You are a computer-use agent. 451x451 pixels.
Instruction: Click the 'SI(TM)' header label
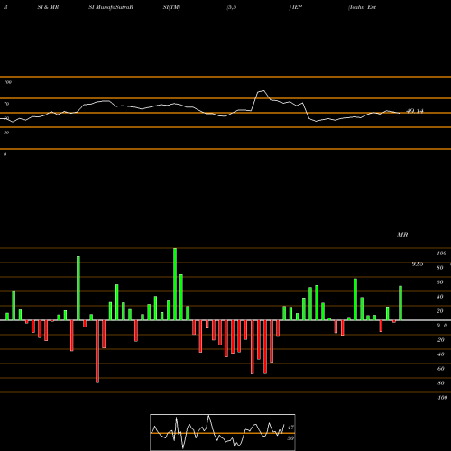coord(171,7)
